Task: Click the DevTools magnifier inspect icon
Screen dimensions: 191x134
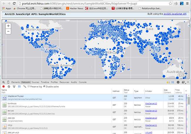Action: [x=4, y=82]
